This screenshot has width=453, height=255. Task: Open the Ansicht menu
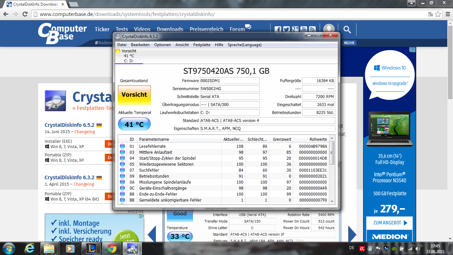pyautogui.click(x=182, y=45)
